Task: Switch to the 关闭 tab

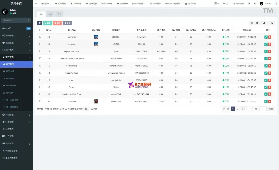Action: [50, 14]
